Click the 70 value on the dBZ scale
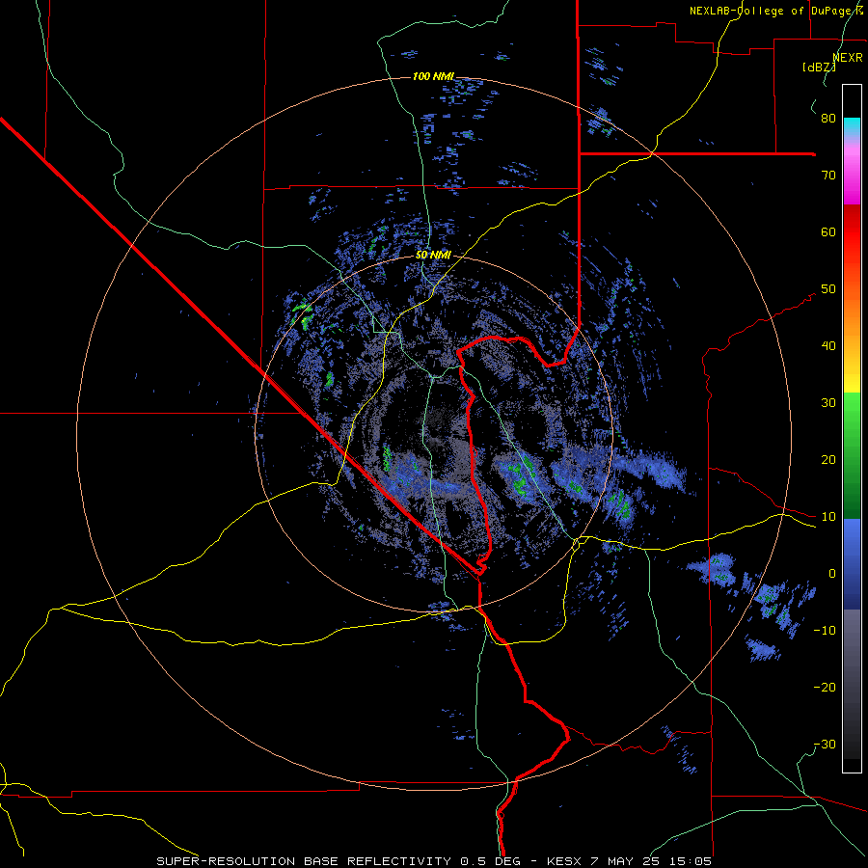The image size is (868, 868). pos(828,176)
